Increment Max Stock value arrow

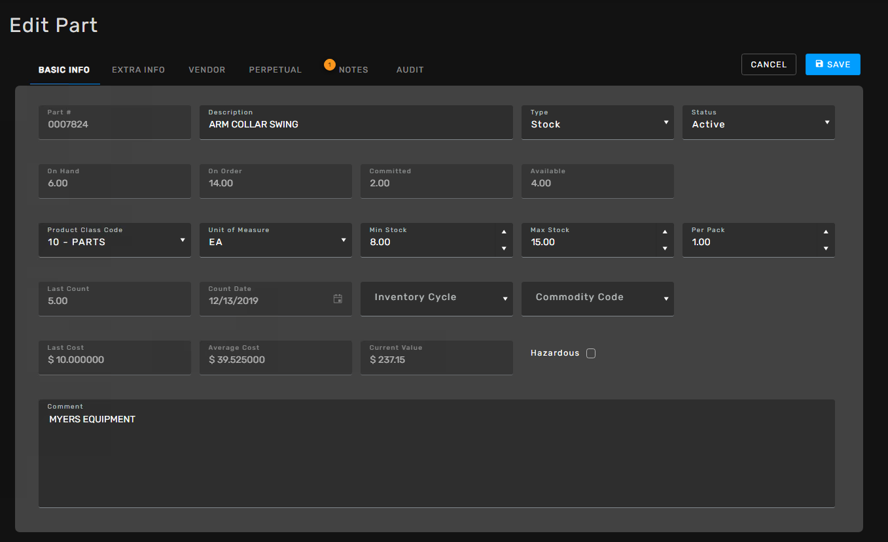[x=664, y=232]
